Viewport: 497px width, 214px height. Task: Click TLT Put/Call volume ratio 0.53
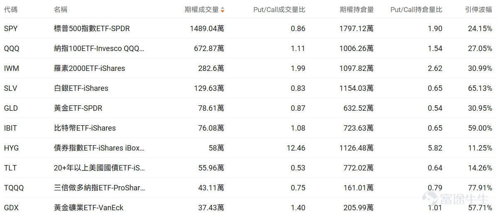coord(298,168)
